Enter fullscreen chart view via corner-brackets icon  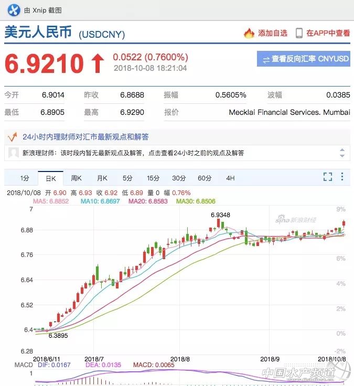pyautogui.click(x=328, y=177)
